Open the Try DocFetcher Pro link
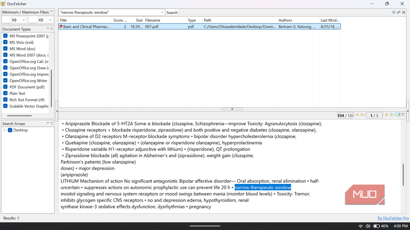 pyautogui.click(x=393, y=218)
